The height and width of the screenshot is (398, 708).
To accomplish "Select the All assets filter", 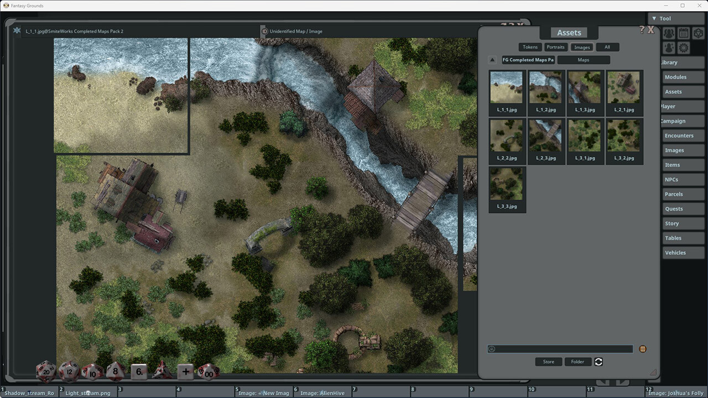I will pyautogui.click(x=607, y=47).
